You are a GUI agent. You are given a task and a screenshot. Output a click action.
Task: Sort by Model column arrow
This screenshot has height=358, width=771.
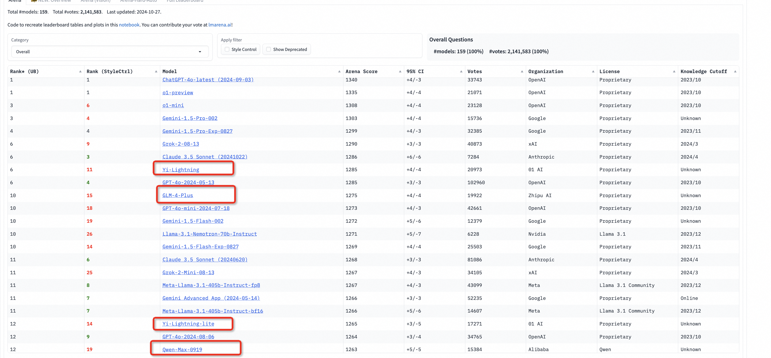tap(339, 71)
